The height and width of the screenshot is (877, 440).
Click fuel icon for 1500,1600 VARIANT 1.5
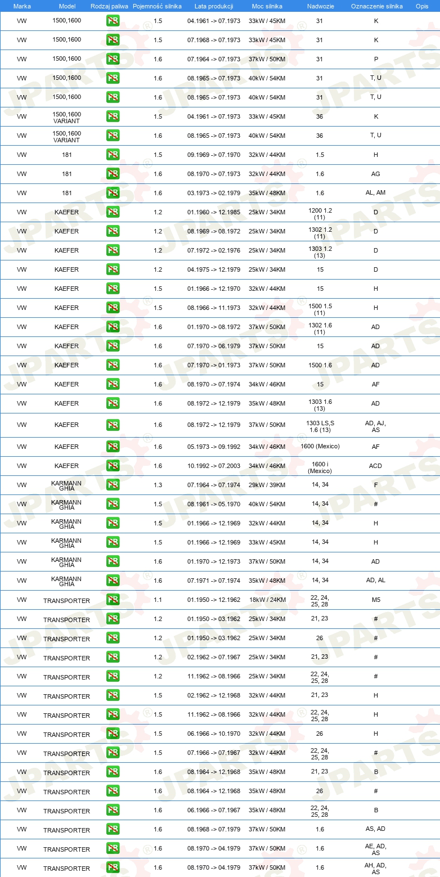pos(113,116)
